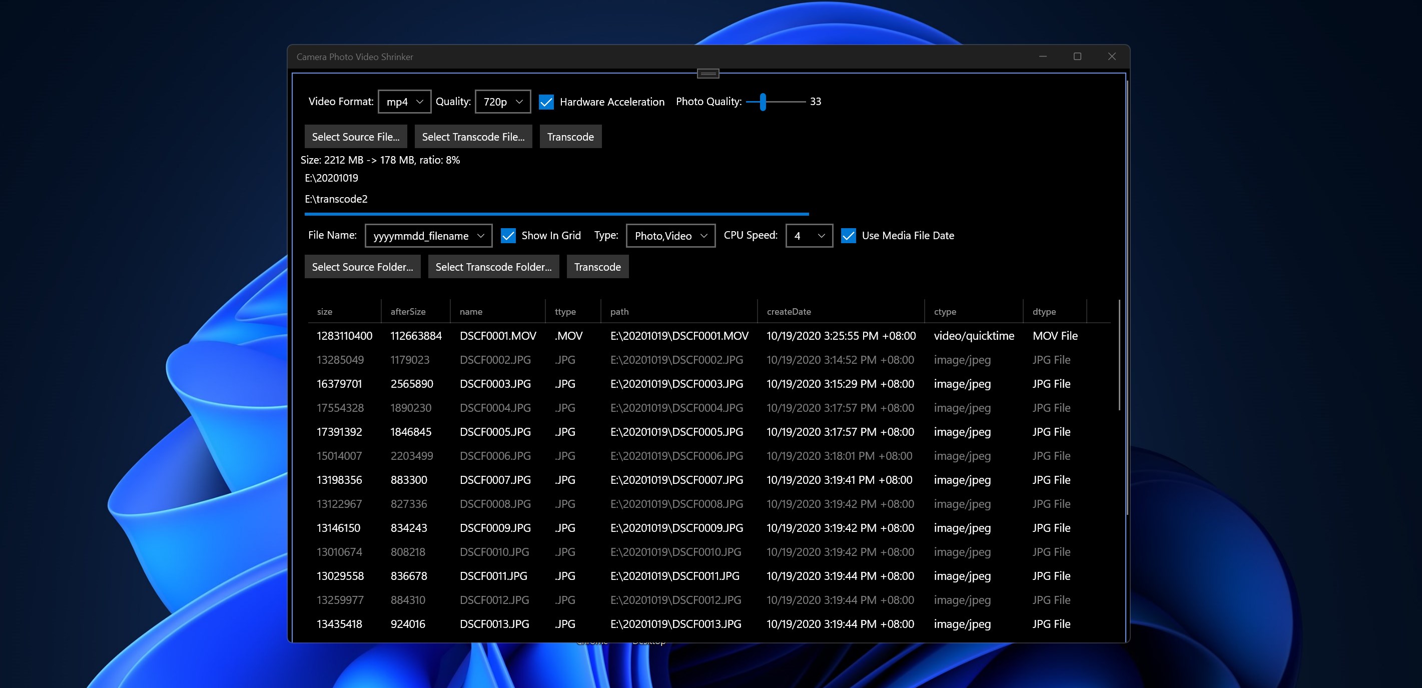Open the CPU Speed dropdown
This screenshot has height=688, width=1422.
(x=809, y=236)
